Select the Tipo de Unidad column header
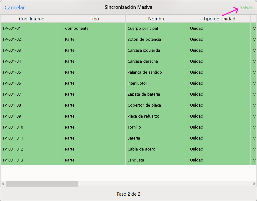The image size is (257, 201). pyautogui.click(x=219, y=19)
